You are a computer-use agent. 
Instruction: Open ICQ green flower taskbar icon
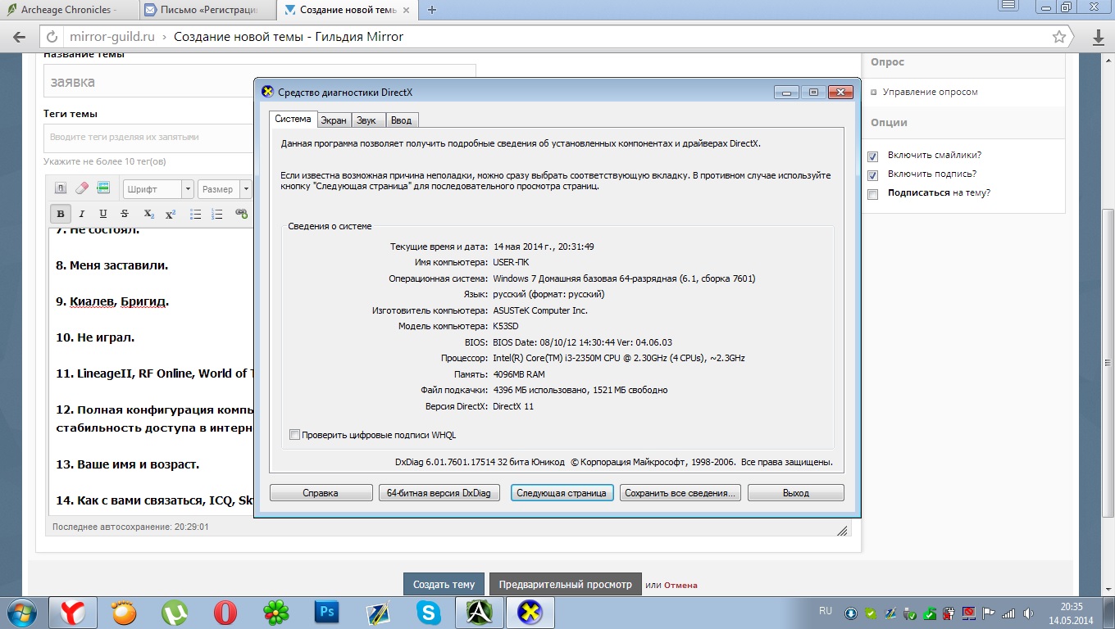(x=276, y=613)
